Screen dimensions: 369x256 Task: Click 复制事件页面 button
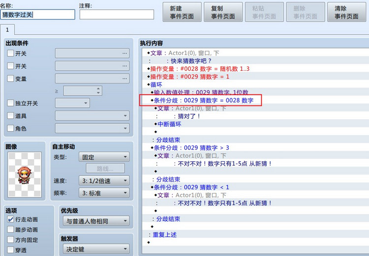coord(223,12)
